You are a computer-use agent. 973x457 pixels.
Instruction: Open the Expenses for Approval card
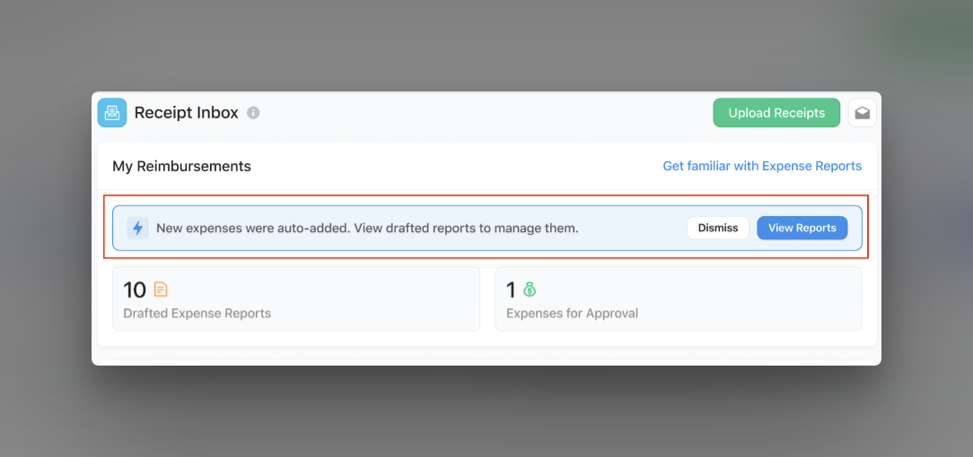(679, 298)
